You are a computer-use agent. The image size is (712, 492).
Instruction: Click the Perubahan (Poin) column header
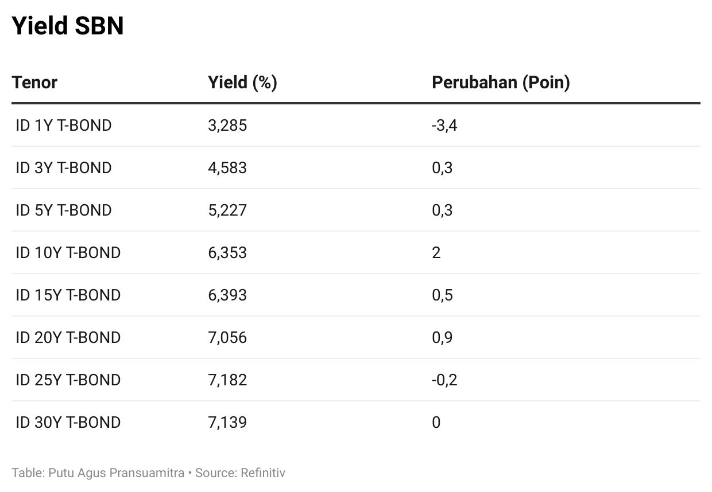(x=501, y=83)
